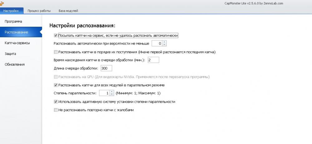Click the disabled Распознавать на GPU checkbox
The image size is (312, 144).
(x=56, y=77)
